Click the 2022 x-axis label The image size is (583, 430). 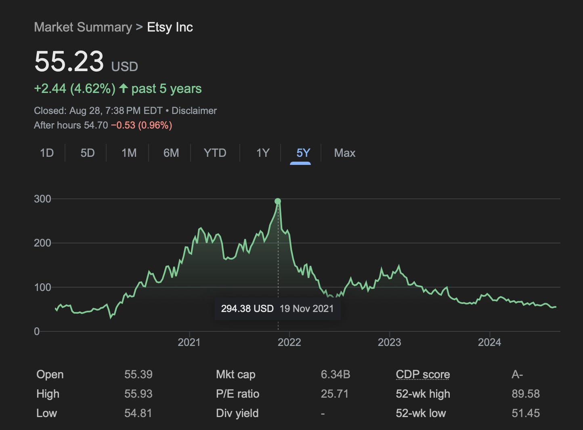tap(289, 342)
